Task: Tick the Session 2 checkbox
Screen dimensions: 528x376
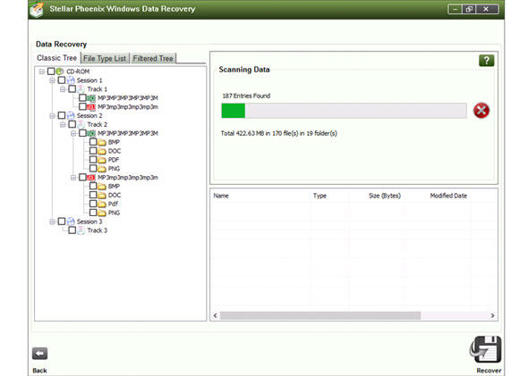Action: (62, 115)
